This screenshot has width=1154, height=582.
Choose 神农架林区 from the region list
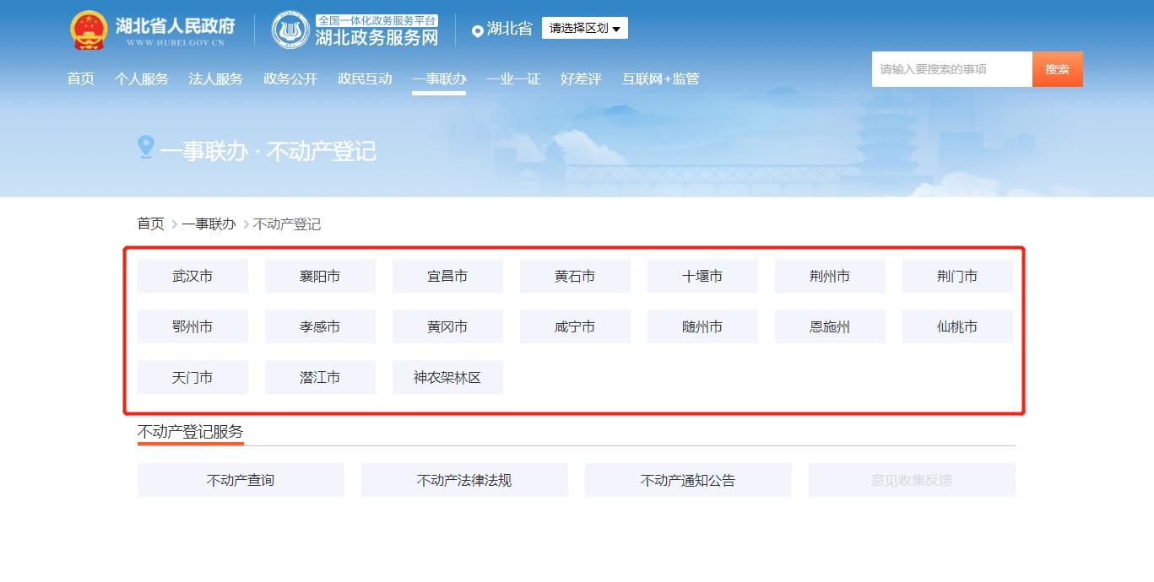click(447, 377)
